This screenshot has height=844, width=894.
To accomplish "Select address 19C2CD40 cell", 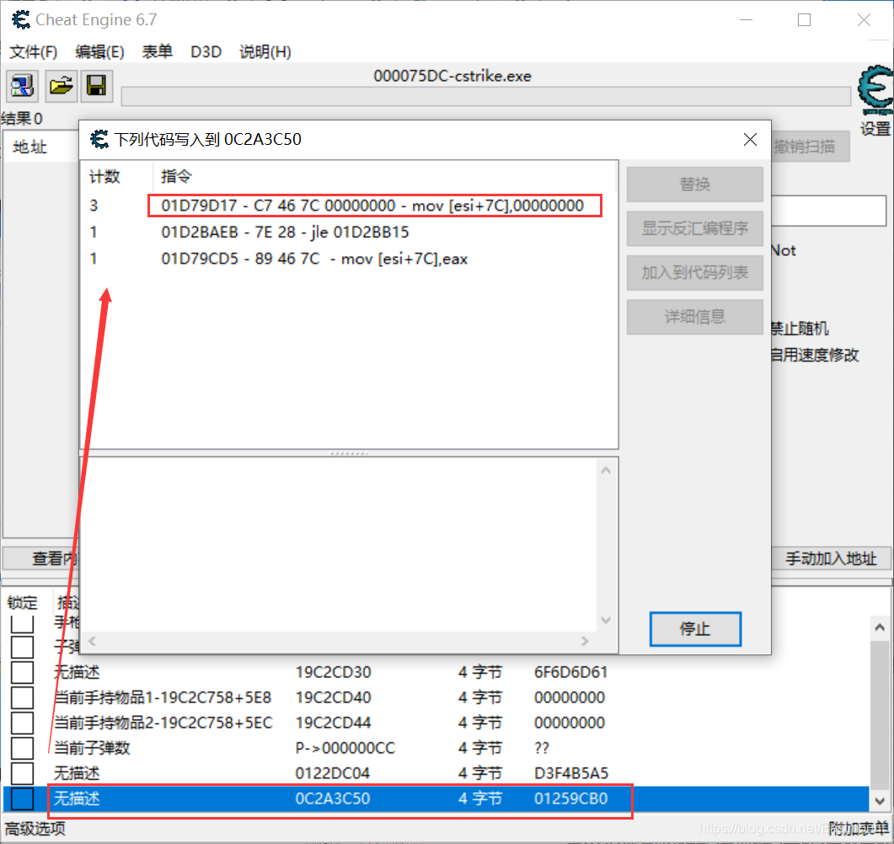I will [333, 697].
